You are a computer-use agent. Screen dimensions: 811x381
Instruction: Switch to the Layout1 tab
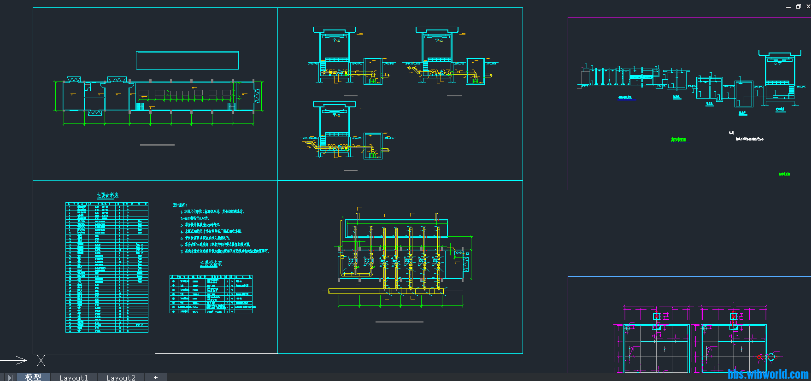point(74,377)
